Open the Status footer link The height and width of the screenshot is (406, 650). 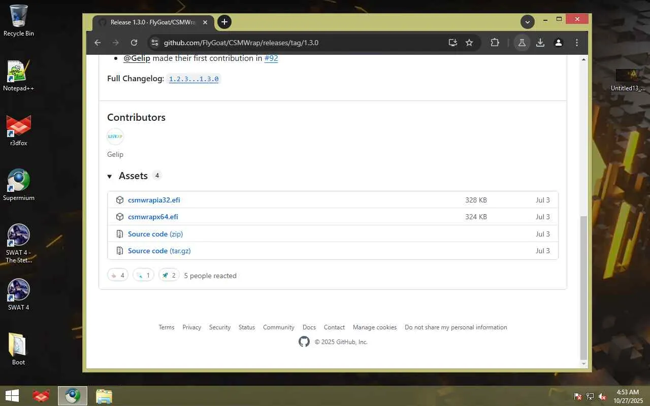pos(247,327)
